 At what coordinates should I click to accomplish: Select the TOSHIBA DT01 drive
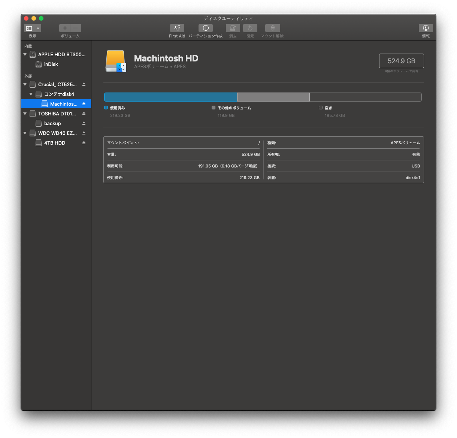click(56, 114)
